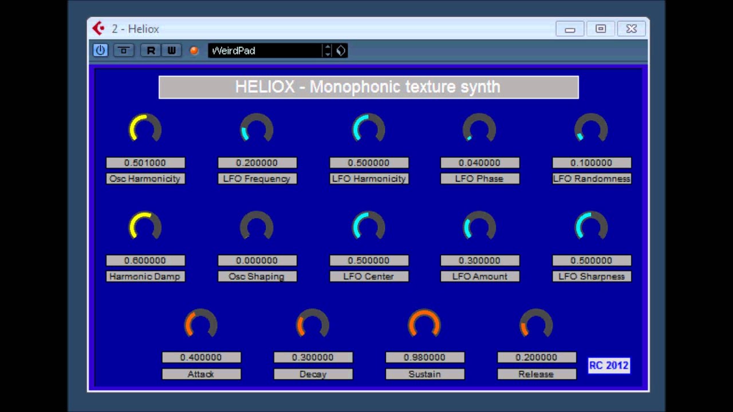Click LFO Frequency value field 0.200000
This screenshot has width=733, height=412.
pyautogui.click(x=257, y=163)
